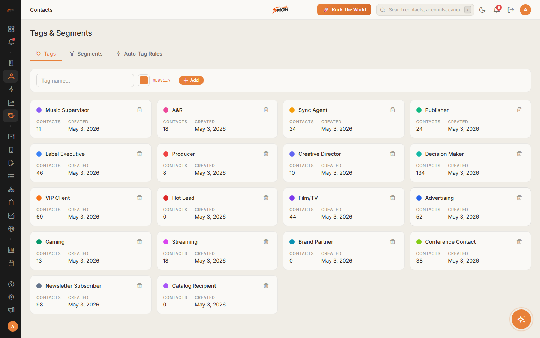
Task: Open the list icon in sidebar
Action: (x=11, y=176)
